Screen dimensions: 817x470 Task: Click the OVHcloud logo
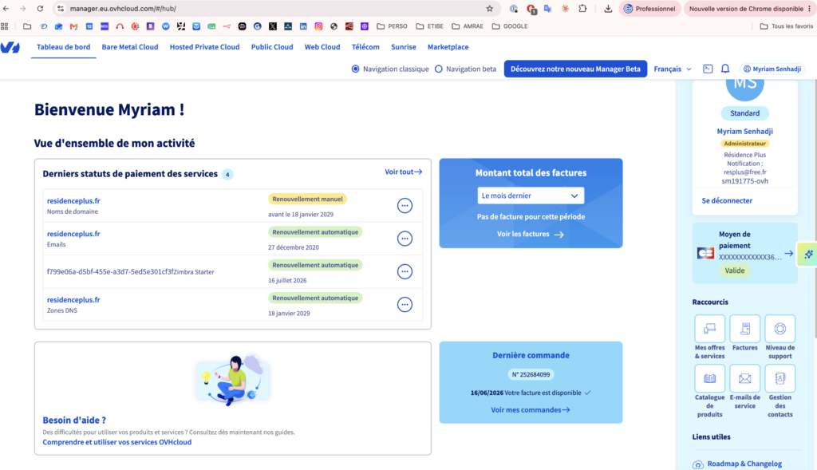(x=10, y=47)
